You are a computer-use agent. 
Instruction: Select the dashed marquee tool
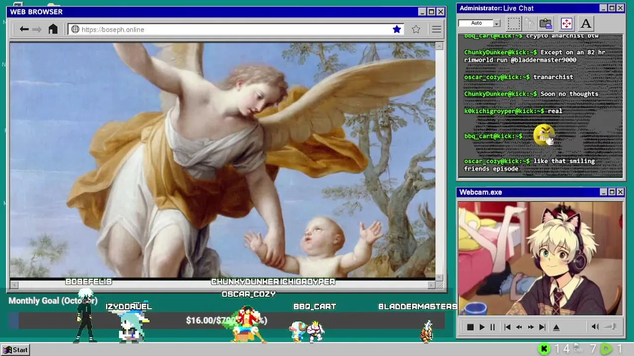[514, 23]
